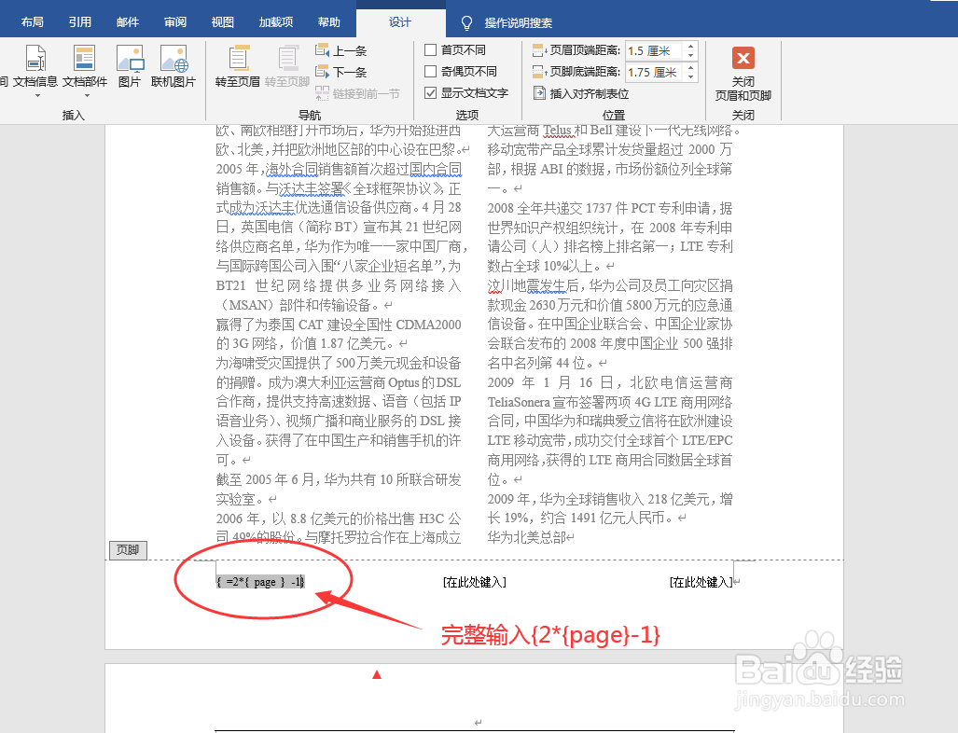958x733 pixels.
Task: Open the 视图 (View) tab
Action: coord(222,22)
